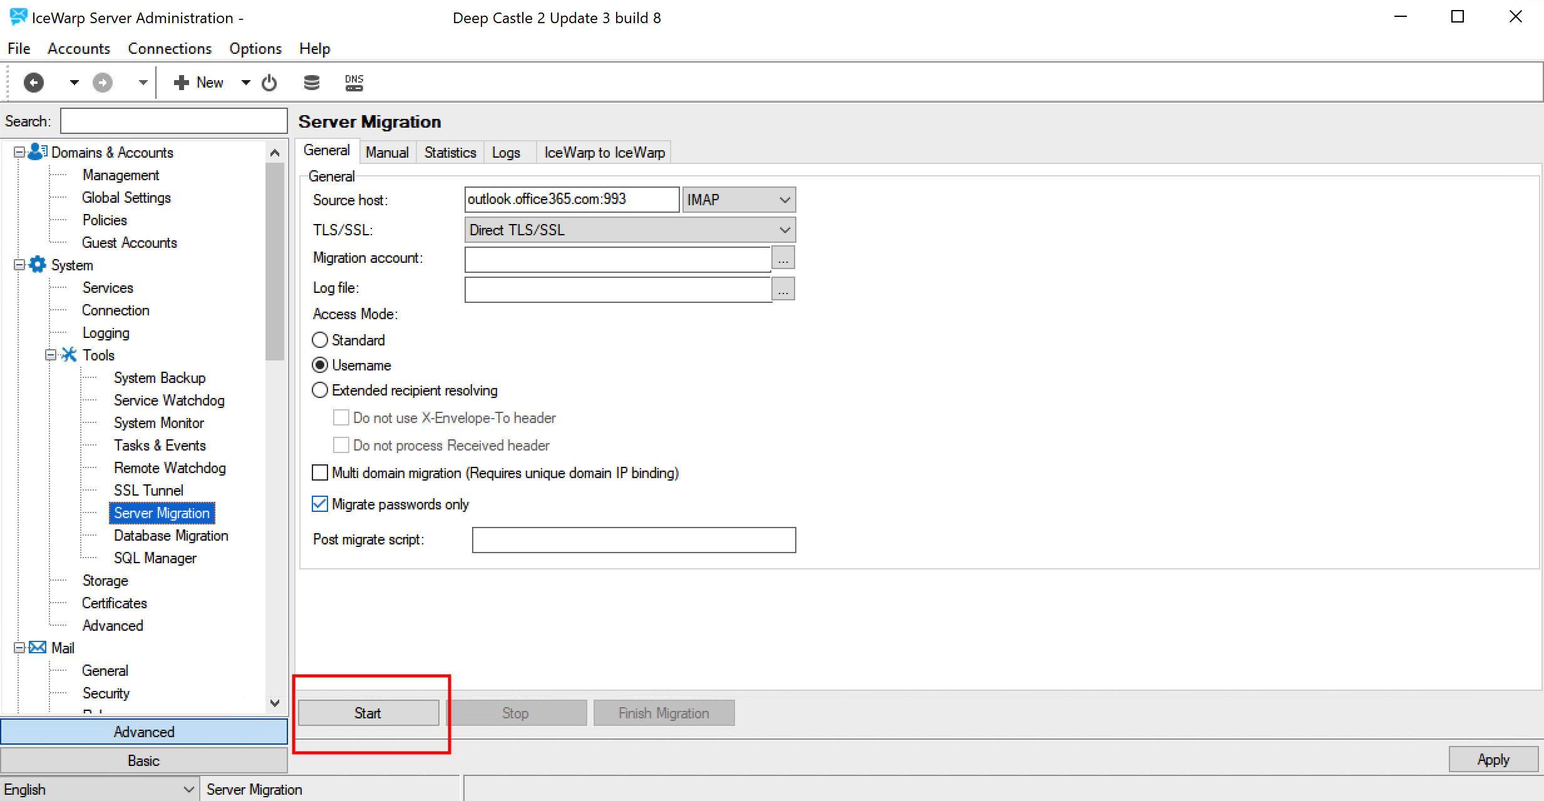This screenshot has height=801, width=1544.
Task: Click the Tools wrench icon
Action: [69, 355]
